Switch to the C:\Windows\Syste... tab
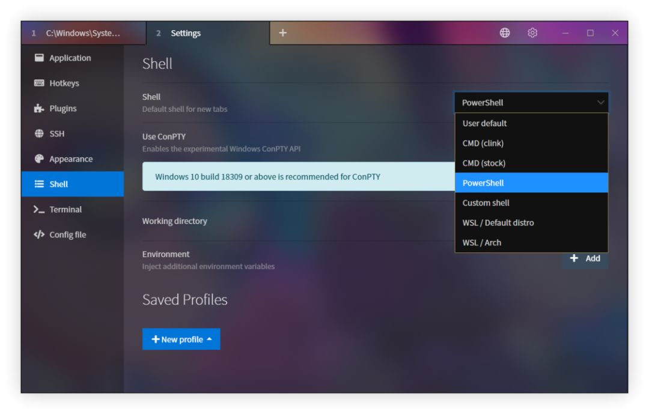Image resolution: width=649 pixels, height=414 pixels. click(84, 33)
